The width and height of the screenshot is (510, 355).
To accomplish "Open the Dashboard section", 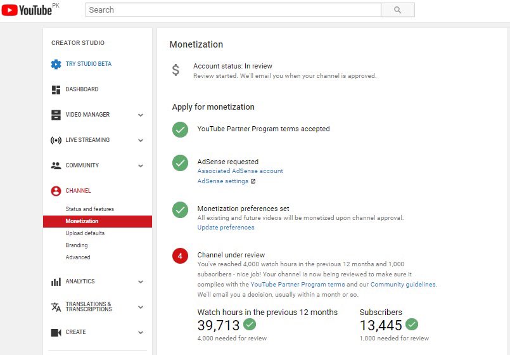I will point(82,89).
